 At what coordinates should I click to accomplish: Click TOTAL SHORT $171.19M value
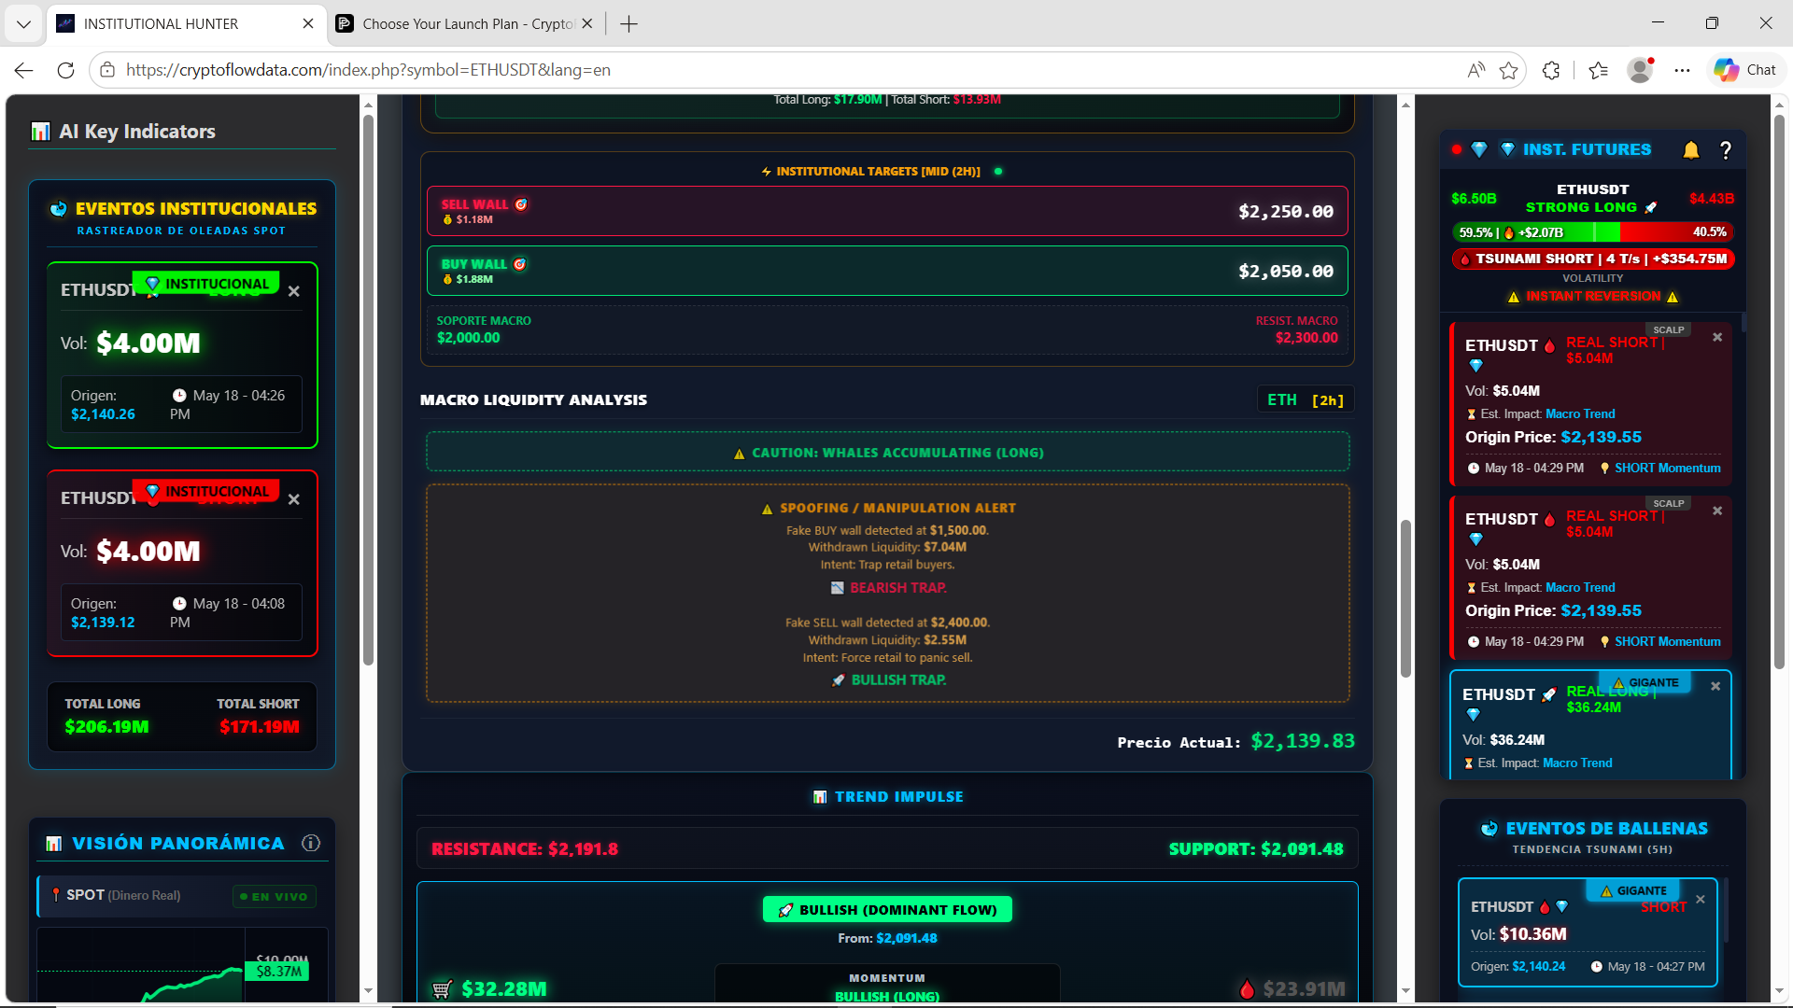(260, 727)
